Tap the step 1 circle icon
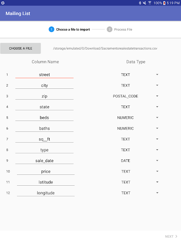This screenshot has height=242, width=181. click(x=51, y=29)
